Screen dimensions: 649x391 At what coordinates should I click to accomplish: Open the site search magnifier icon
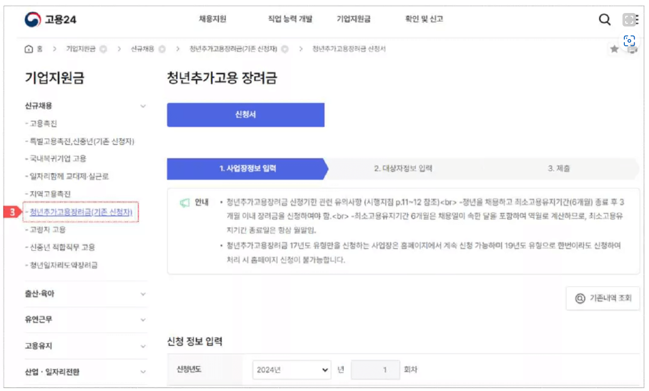click(605, 19)
